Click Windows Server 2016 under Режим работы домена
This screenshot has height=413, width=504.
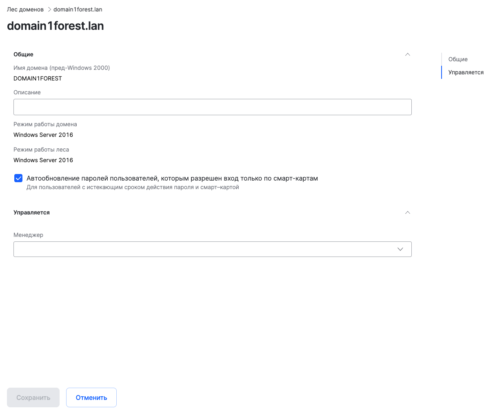pyautogui.click(x=43, y=135)
